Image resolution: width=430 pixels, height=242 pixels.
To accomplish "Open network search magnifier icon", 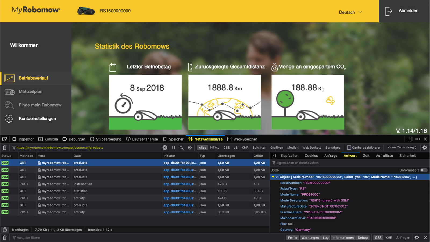I will 182,148.
